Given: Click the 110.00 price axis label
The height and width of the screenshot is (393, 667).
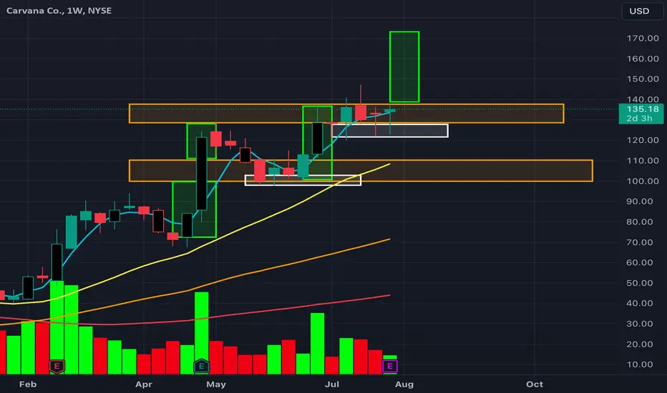Looking at the screenshot, I should tap(643, 161).
